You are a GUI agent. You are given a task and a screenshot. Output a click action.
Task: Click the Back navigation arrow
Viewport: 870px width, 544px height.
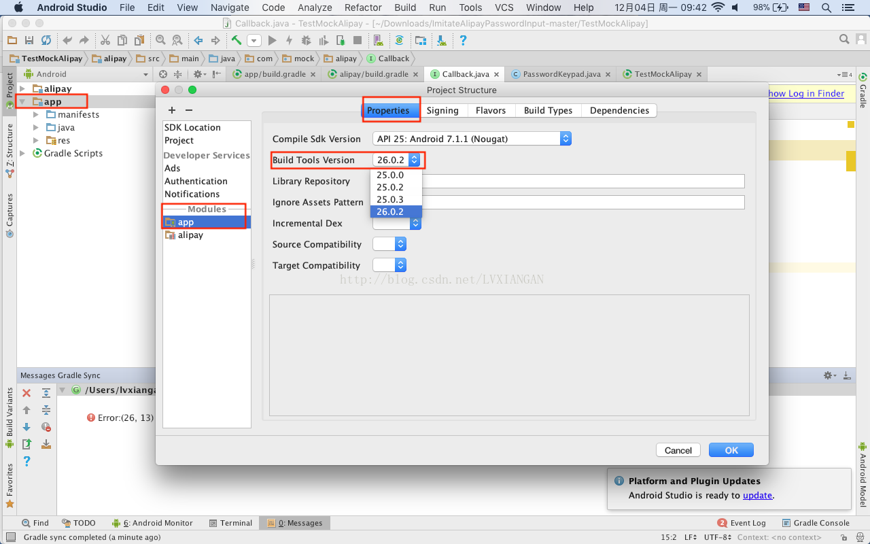198,40
